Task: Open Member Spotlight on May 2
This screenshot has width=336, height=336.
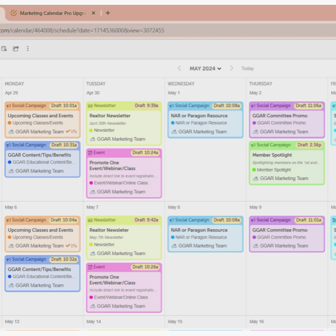Action: pos(272,155)
